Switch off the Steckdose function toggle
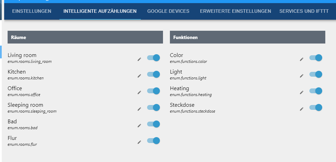Screen dimensions: 336x162 [x=316, y=107]
